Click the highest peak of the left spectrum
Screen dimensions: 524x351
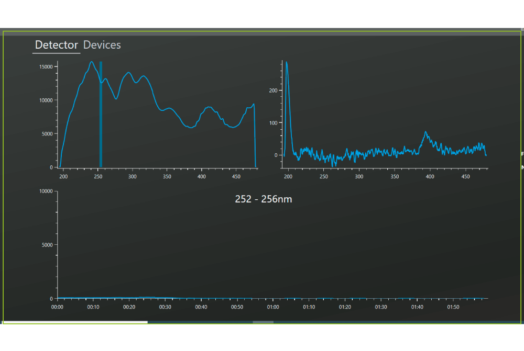(91, 62)
